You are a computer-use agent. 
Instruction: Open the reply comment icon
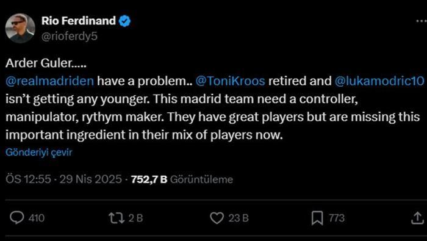click(x=17, y=218)
